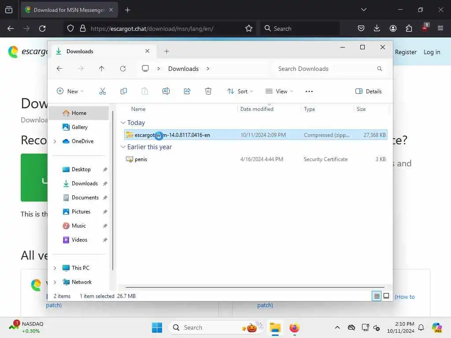This screenshot has height=338, width=451.
Task: Click Firefox icon on taskbar
Action: (x=294, y=327)
